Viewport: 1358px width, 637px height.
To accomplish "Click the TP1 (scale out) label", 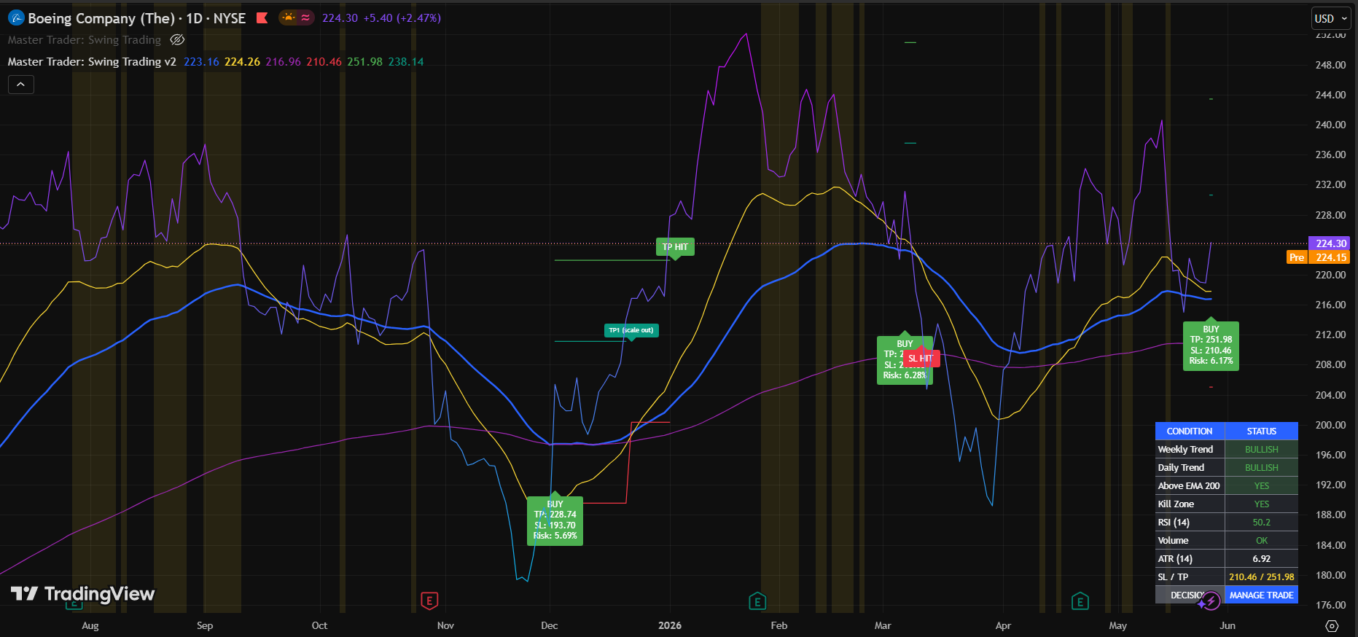I will pyautogui.click(x=631, y=330).
